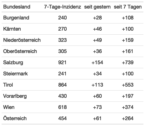Select Wien's +73 since yesterday value
Screen dimensions: 145x126
tap(97, 107)
